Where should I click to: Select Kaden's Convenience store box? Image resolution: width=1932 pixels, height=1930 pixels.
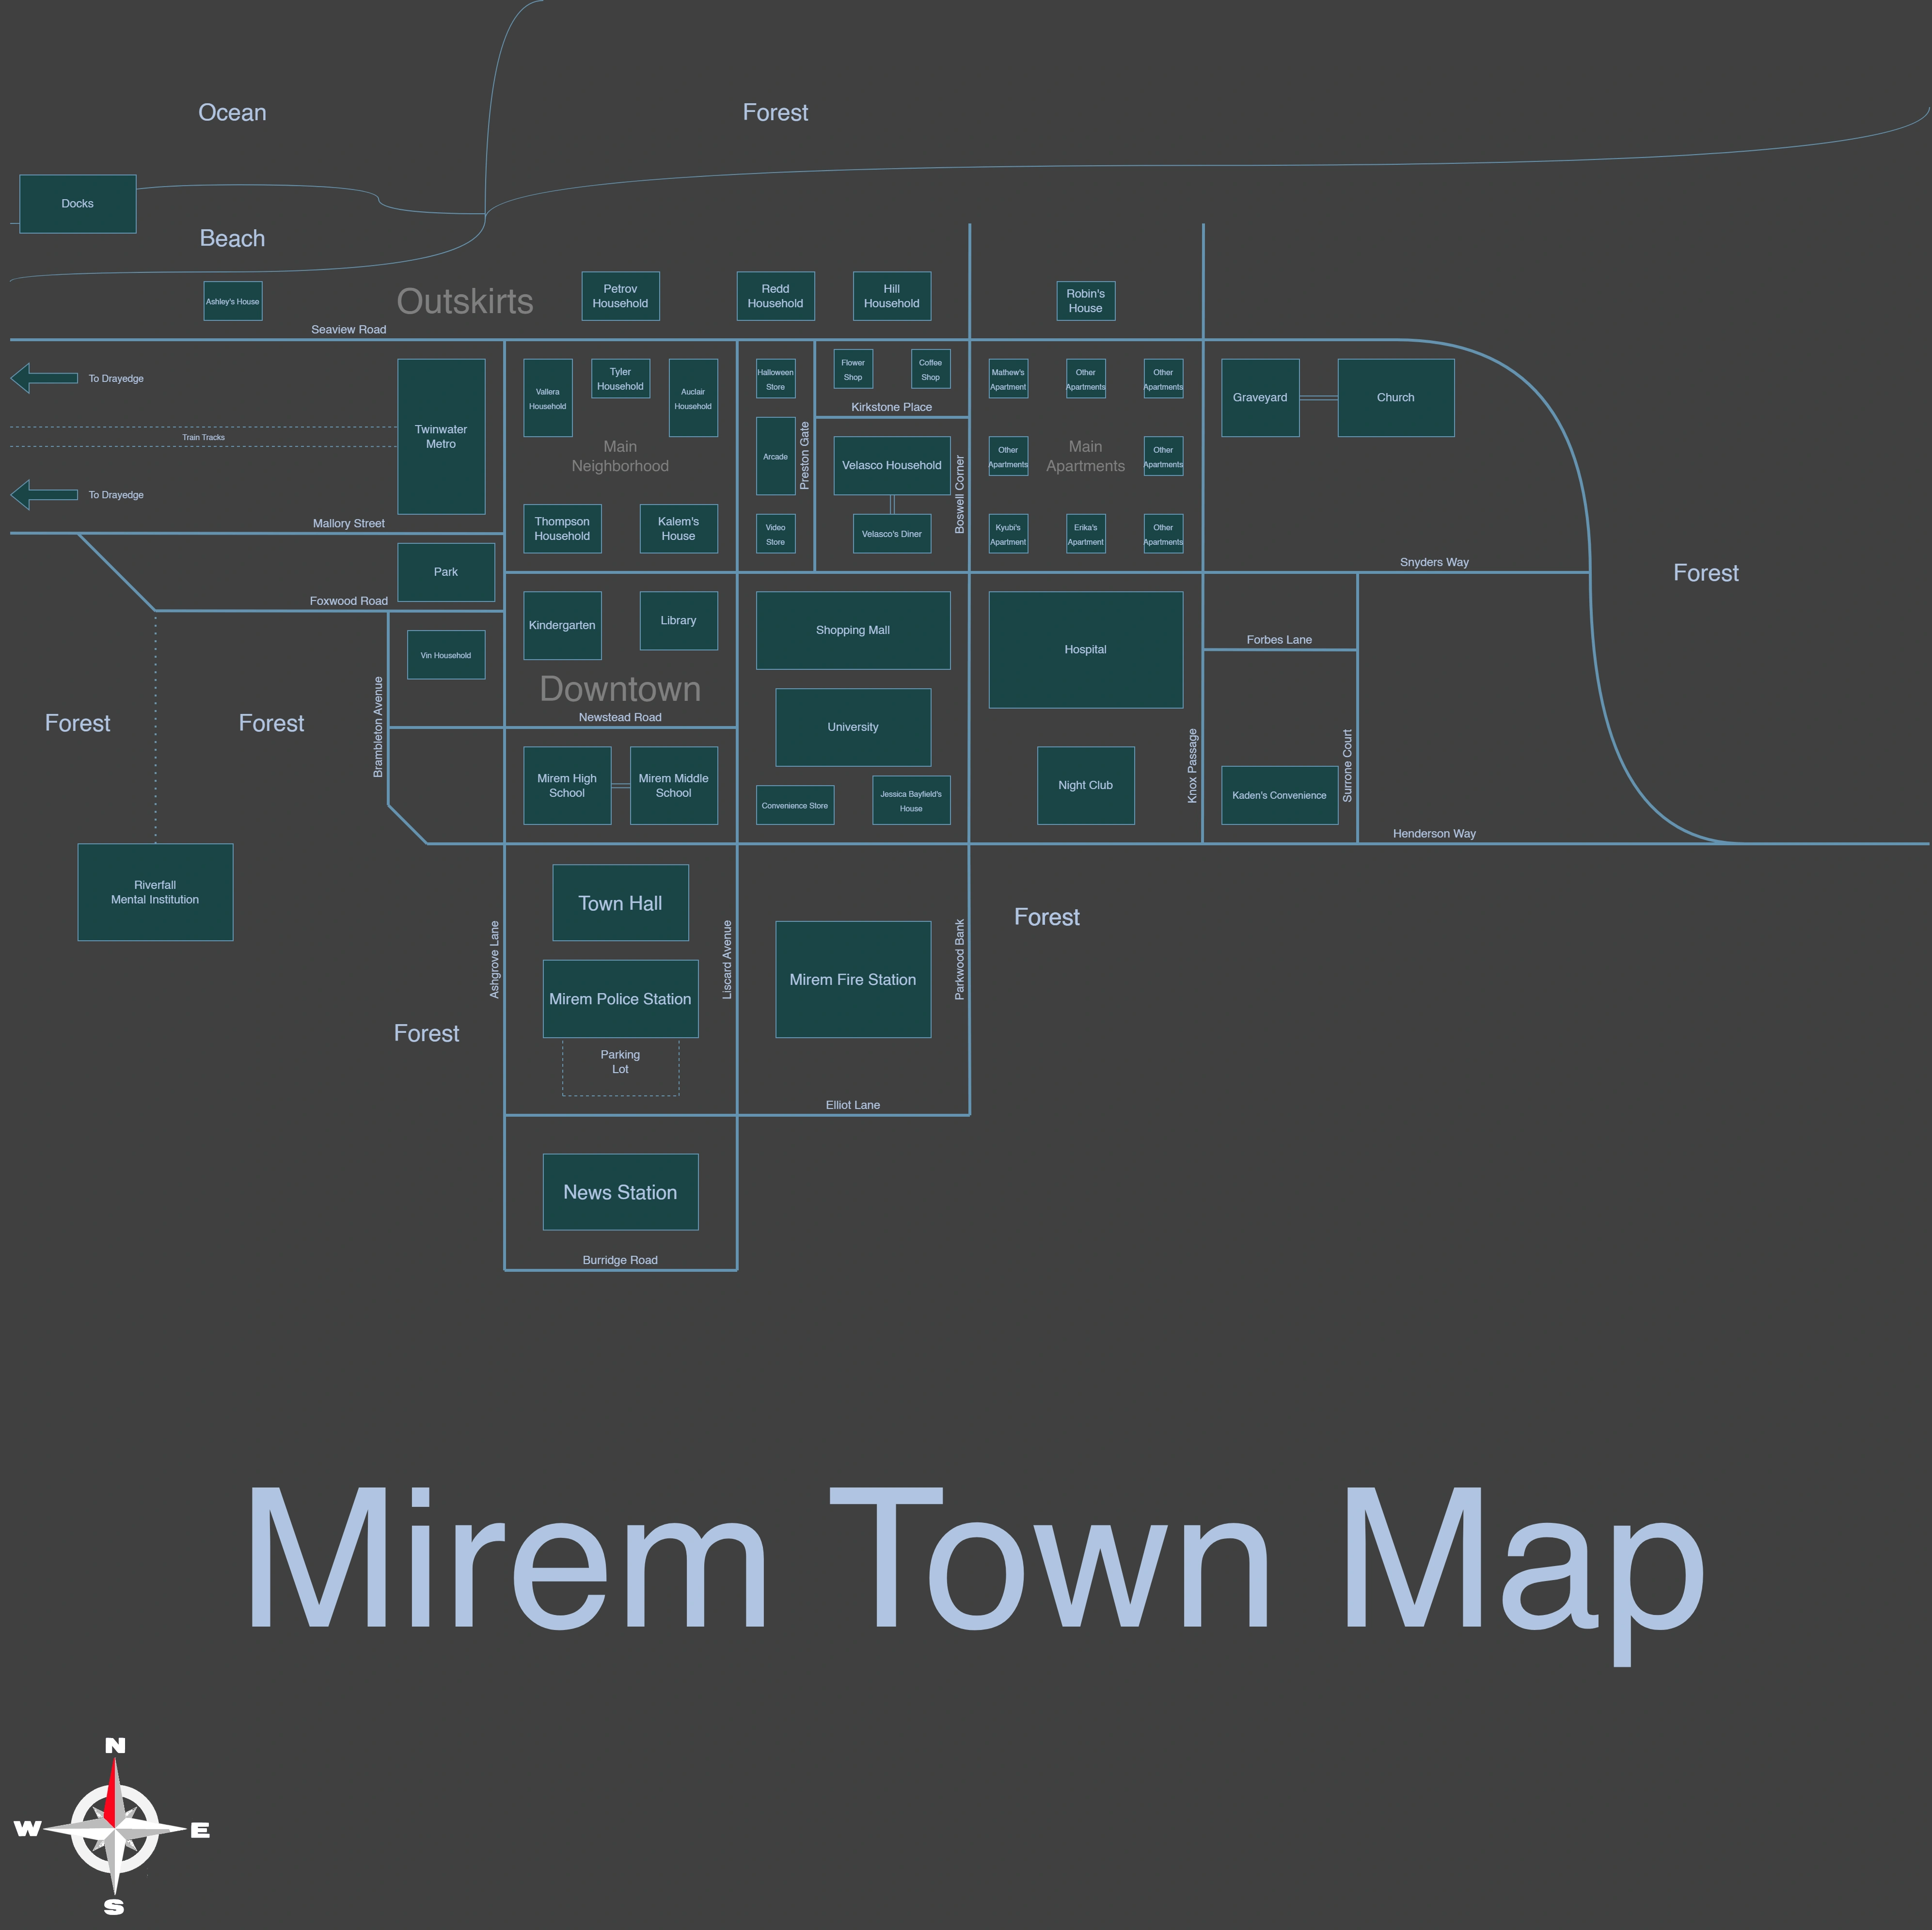point(1279,795)
